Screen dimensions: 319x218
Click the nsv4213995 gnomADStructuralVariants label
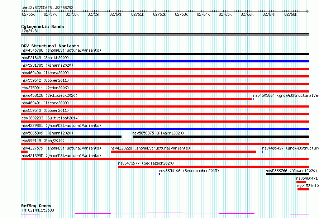61,156
